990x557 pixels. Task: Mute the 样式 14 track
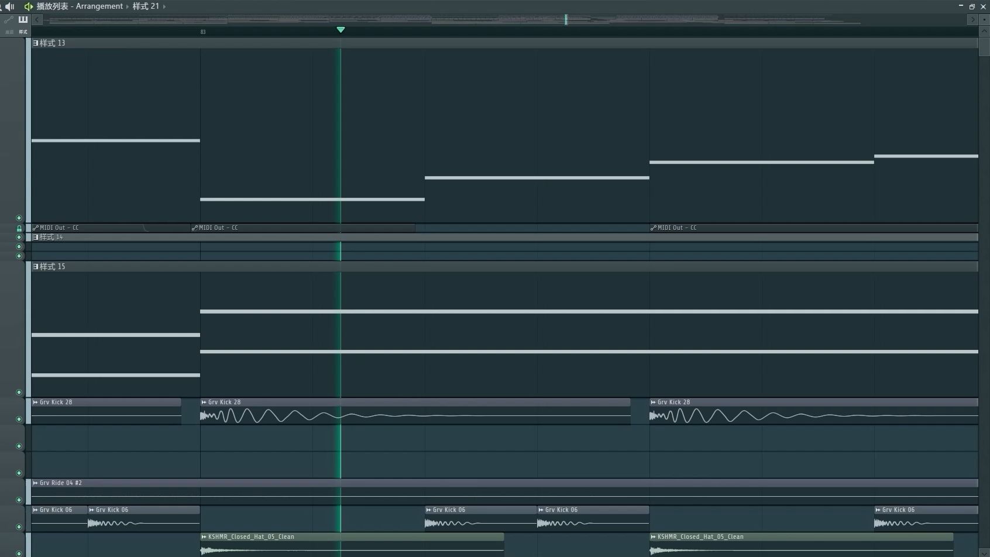pos(19,237)
